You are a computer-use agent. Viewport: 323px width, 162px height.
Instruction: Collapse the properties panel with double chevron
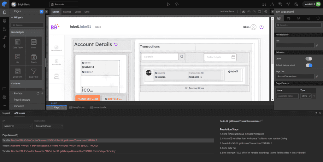(273, 12)
